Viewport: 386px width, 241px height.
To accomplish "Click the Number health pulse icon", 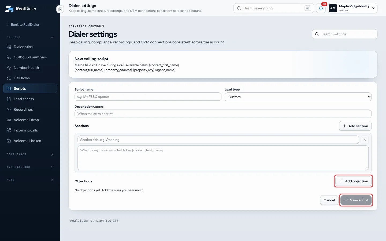I will coord(9,67).
